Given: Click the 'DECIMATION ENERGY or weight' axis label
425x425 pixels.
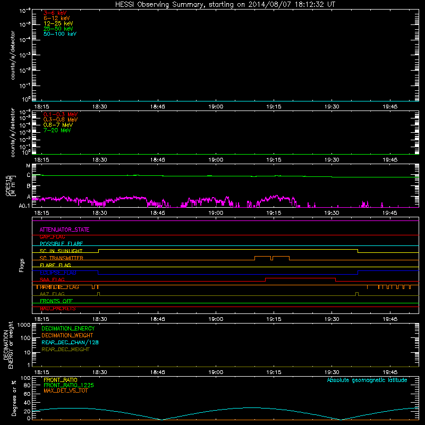Looking at the screenshot, I should pyautogui.click(x=8, y=345).
